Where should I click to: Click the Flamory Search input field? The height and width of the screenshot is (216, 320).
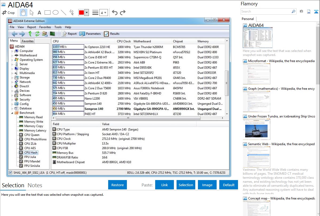point(266,11)
